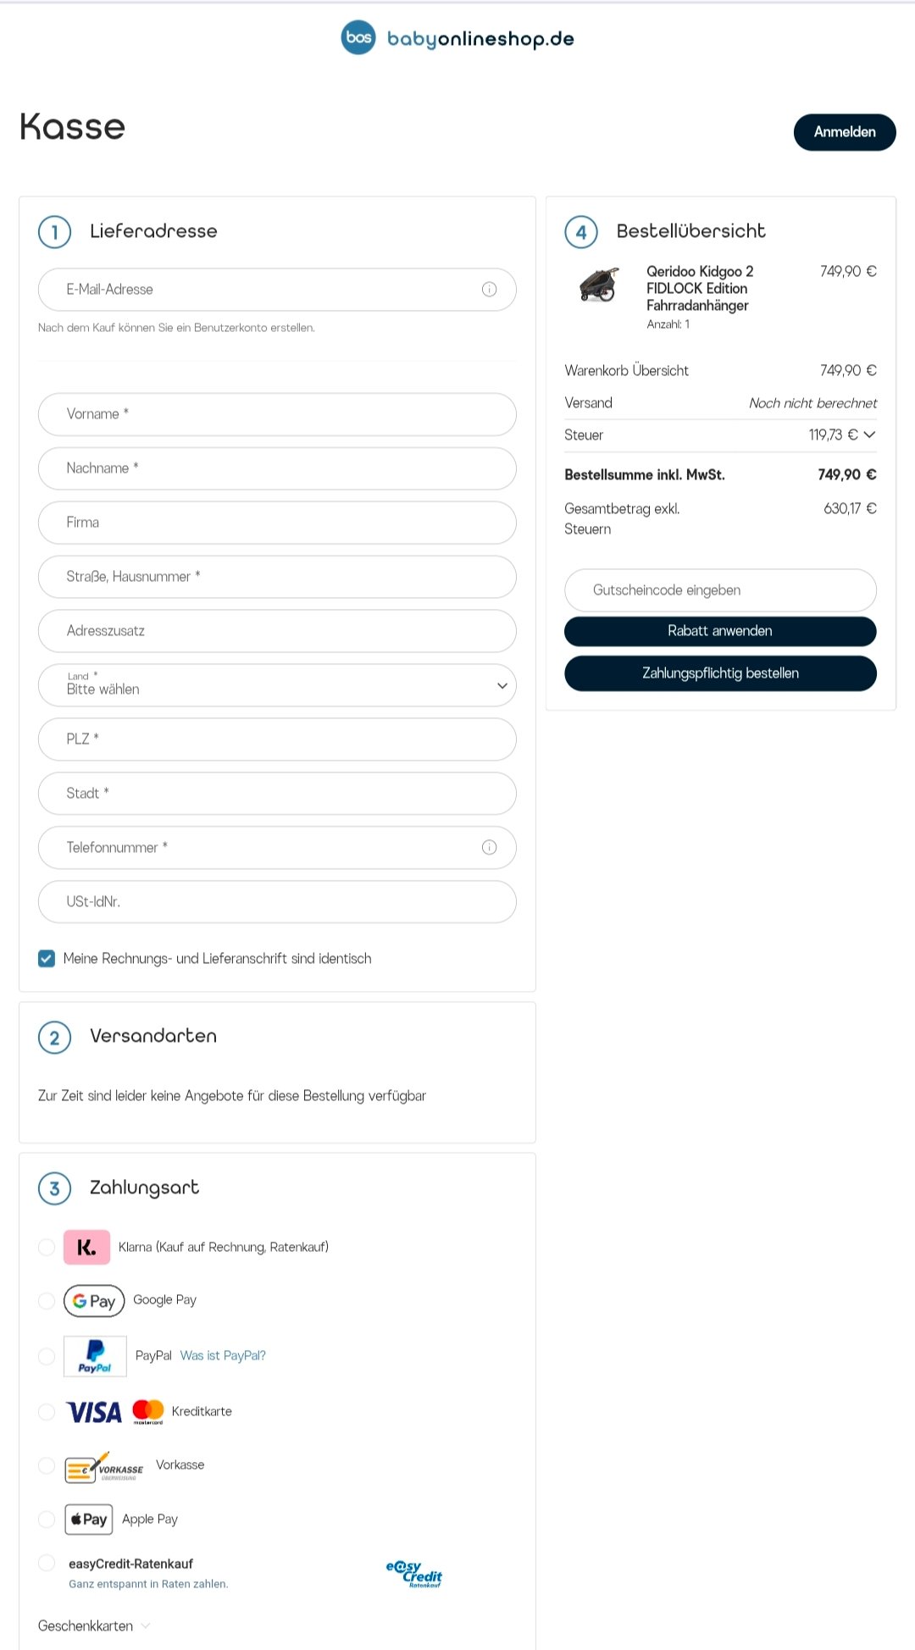Click the easyCredit logo
The image size is (915, 1650).
(x=414, y=1574)
